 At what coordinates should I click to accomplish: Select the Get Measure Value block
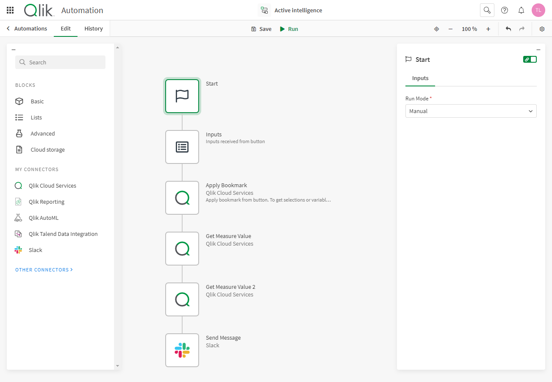click(182, 249)
